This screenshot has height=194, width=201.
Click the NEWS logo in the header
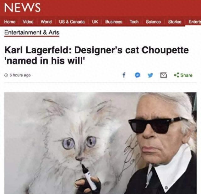pos(22,8)
